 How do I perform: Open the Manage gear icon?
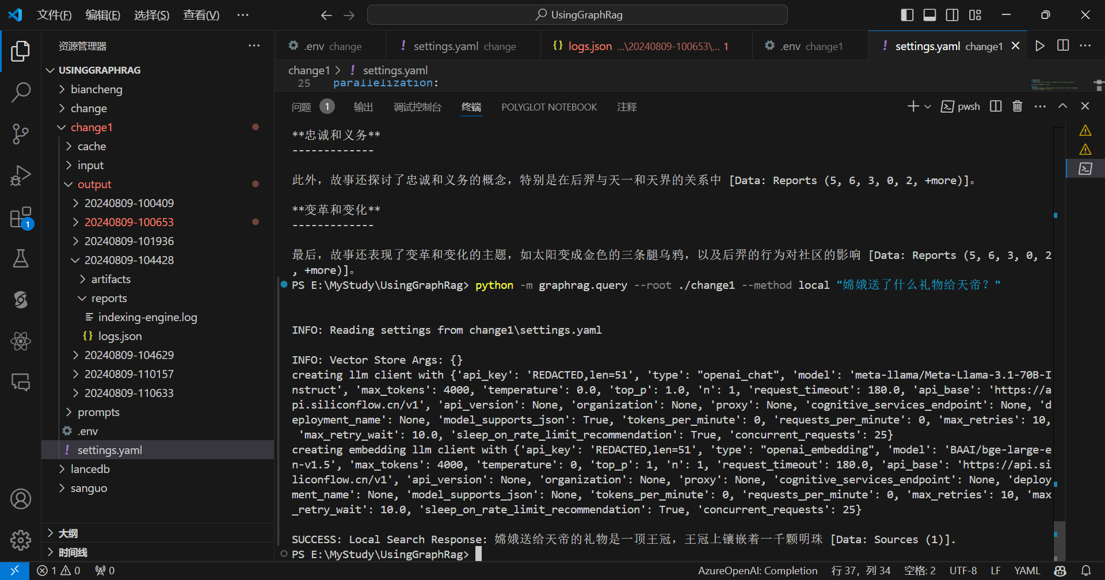pos(21,540)
